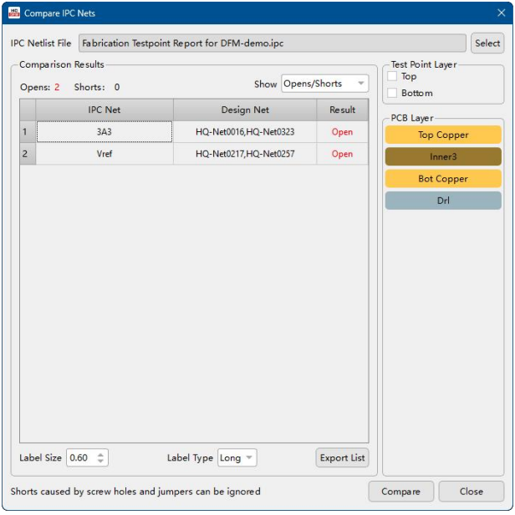Increase the Label Size value
This screenshot has height=515, width=515.
click(101, 455)
